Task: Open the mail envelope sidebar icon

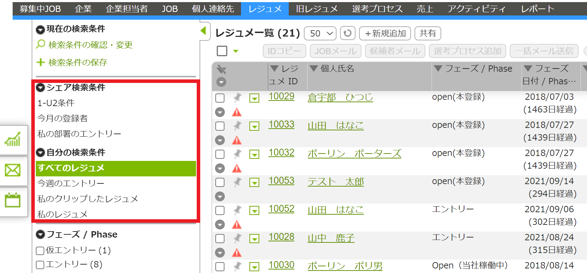Action: click(x=13, y=171)
